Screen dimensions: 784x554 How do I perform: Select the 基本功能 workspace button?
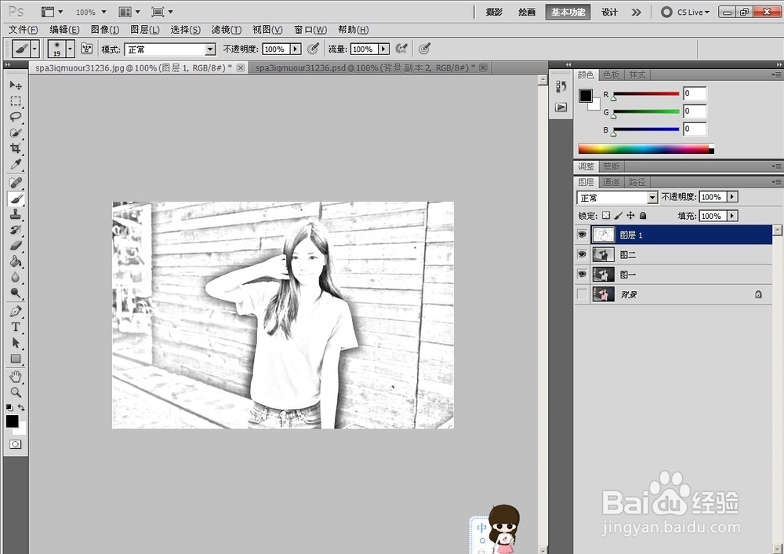coord(568,12)
